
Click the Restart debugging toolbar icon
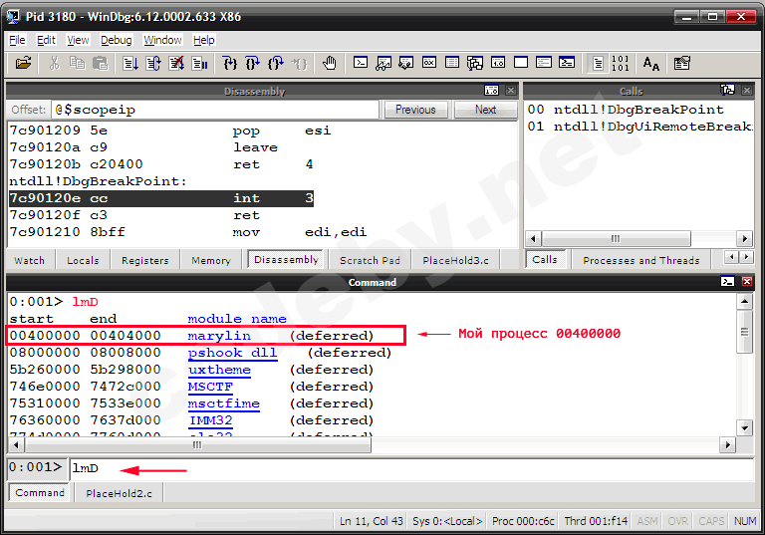pos(153,63)
